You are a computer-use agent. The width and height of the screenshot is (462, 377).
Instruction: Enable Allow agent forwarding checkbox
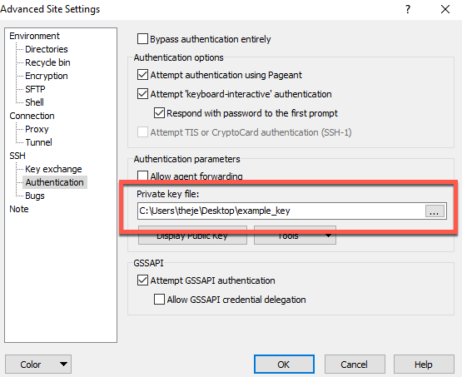[x=142, y=176]
